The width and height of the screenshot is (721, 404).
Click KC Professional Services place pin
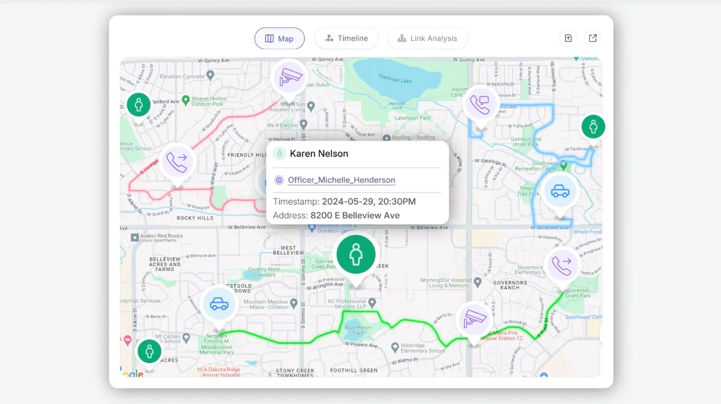pos(372,303)
